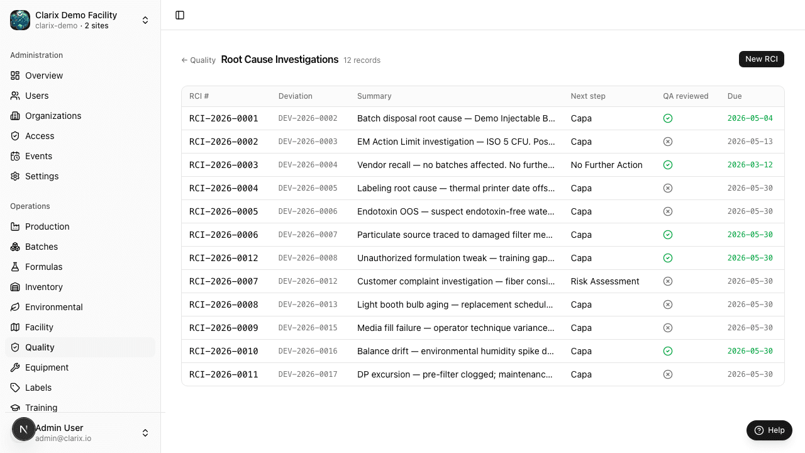Click the Training graduation cap icon
Image resolution: width=805 pixels, height=453 pixels.
[15, 408]
